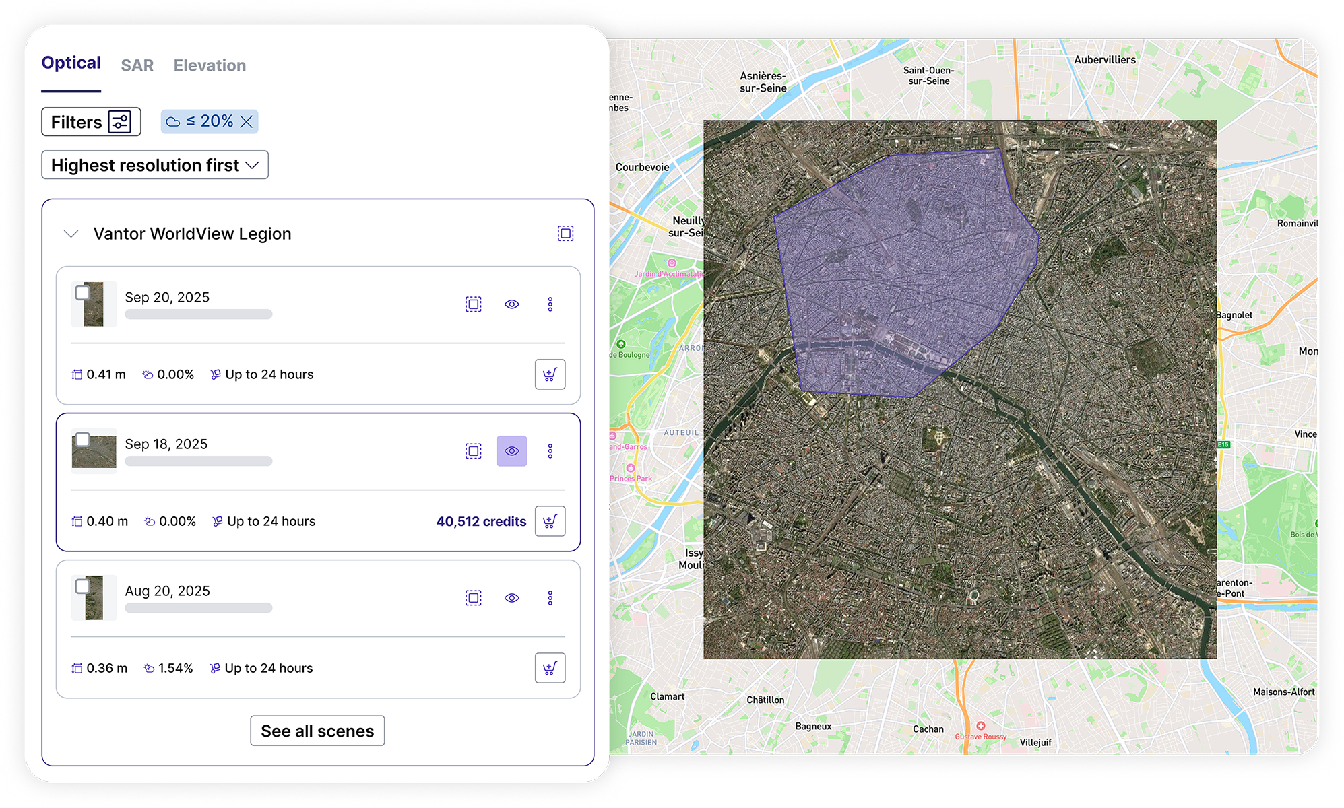Screen dimensions: 1344x808
Task: Select the Aug 20, 2025 scene checkbox
Action: pos(83,586)
